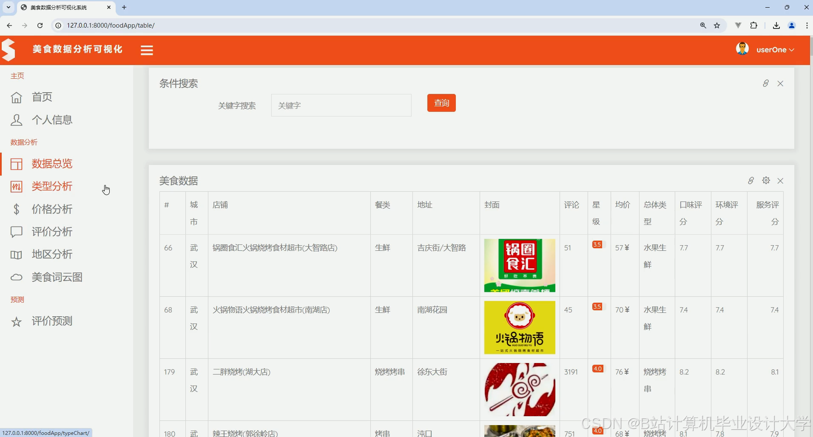The image size is (813, 437).
Task: Open 美食词云图 in the sidebar
Action: pyautogui.click(x=57, y=277)
